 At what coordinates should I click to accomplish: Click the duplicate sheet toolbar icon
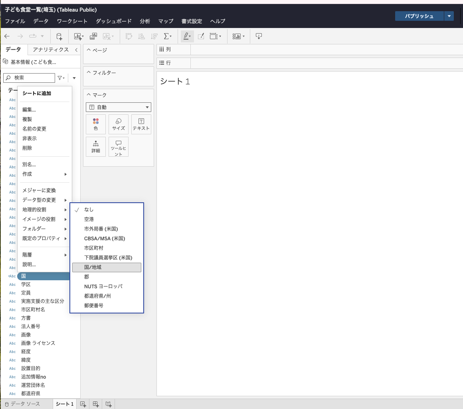[x=93, y=36]
